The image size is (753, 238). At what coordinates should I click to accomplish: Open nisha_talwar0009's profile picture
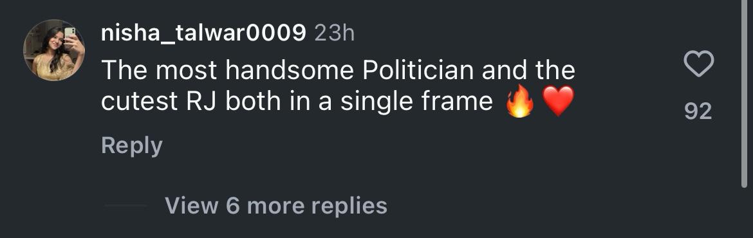pos(54,50)
